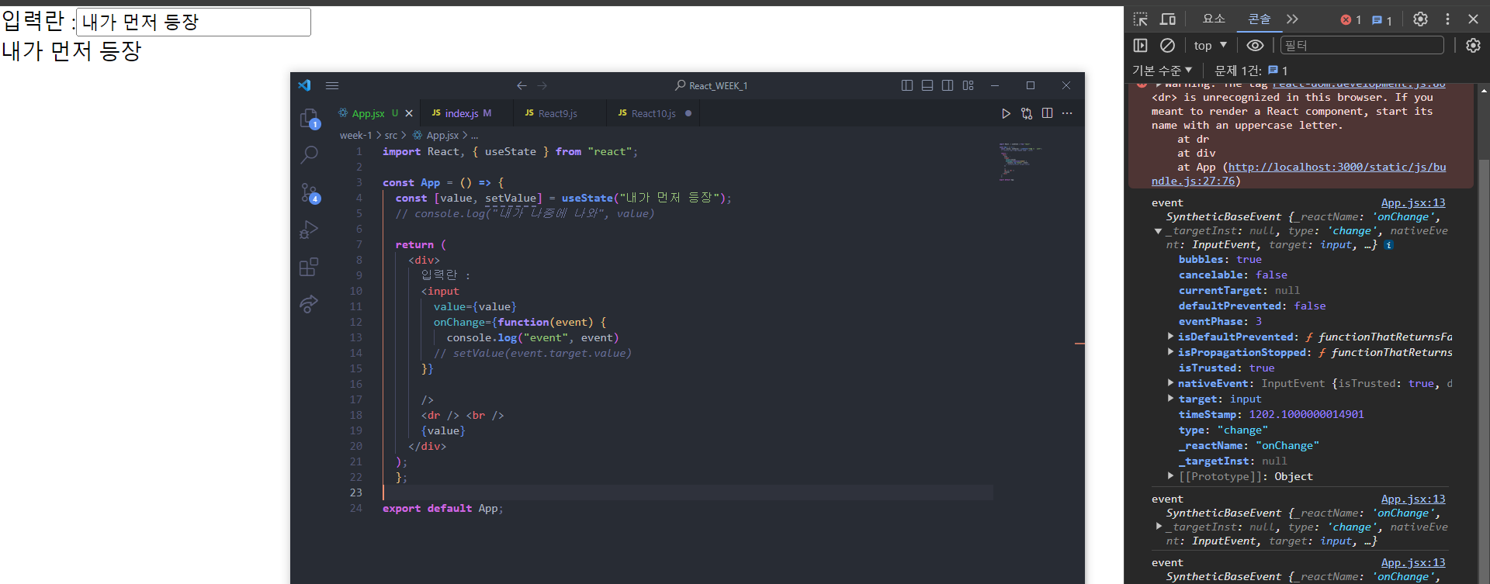Open the Explorer view in VS Code
The width and height of the screenshot is (1490, 584).
coord(309,118)
